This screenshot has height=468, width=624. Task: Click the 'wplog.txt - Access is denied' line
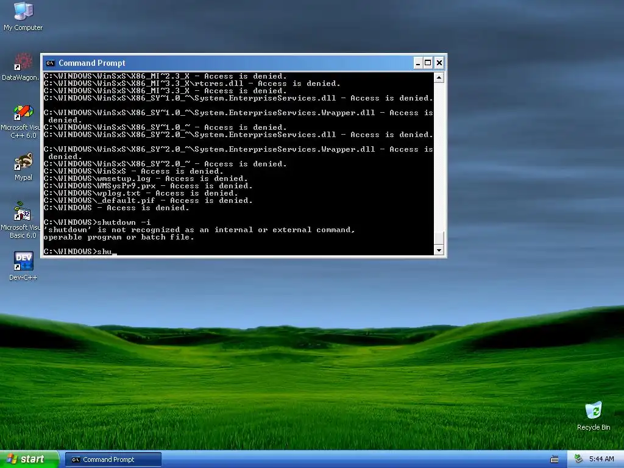coord(141,193)
